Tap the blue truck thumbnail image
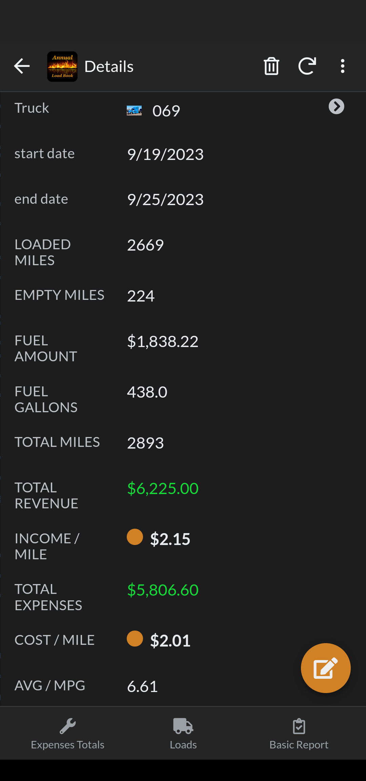Viewport: 366px width, 781px height. (134, 111)
